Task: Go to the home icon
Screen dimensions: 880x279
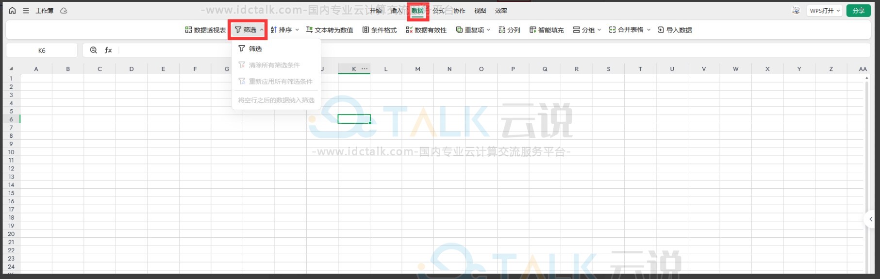Action: coord(13,10)
